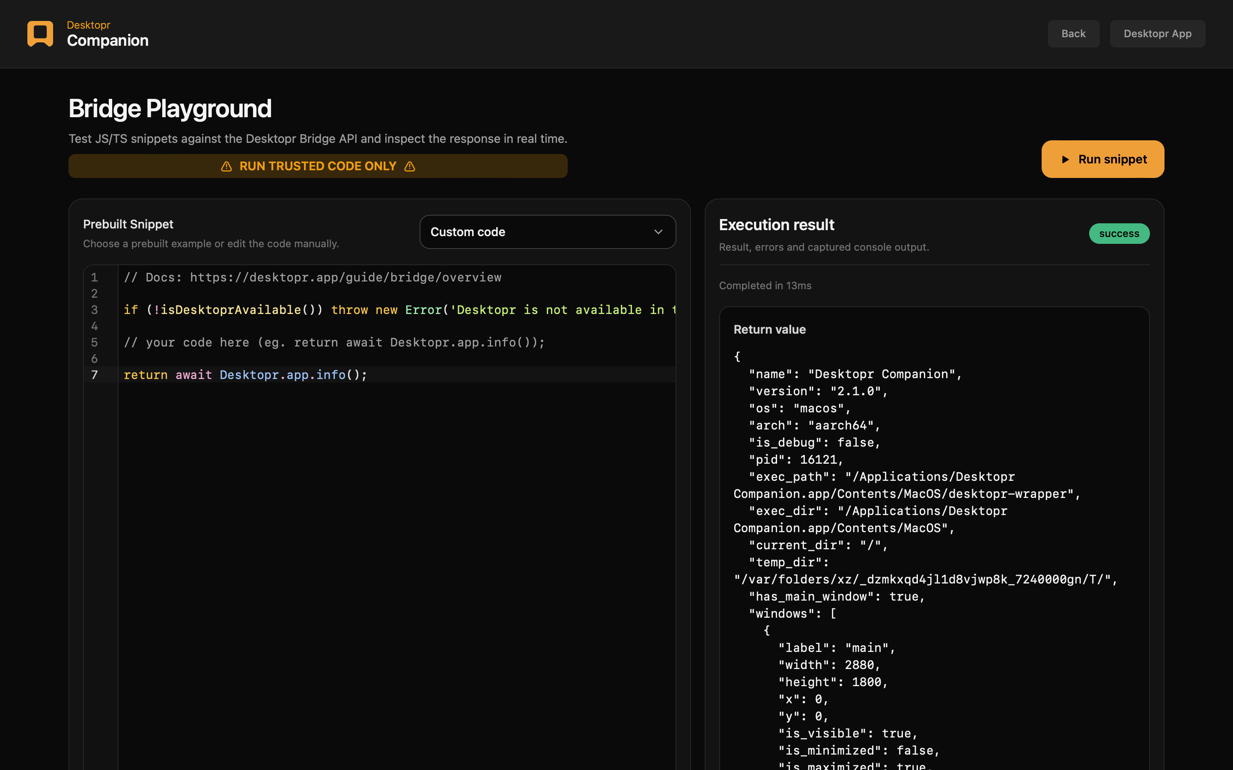Click the Execution result heading
Screen dimensions: 1233x770
click(x=777, y=225)
